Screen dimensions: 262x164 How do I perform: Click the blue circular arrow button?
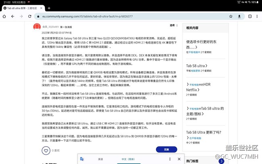click(221, 161)
